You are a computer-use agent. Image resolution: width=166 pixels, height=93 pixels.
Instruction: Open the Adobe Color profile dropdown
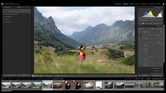(146, 32)
